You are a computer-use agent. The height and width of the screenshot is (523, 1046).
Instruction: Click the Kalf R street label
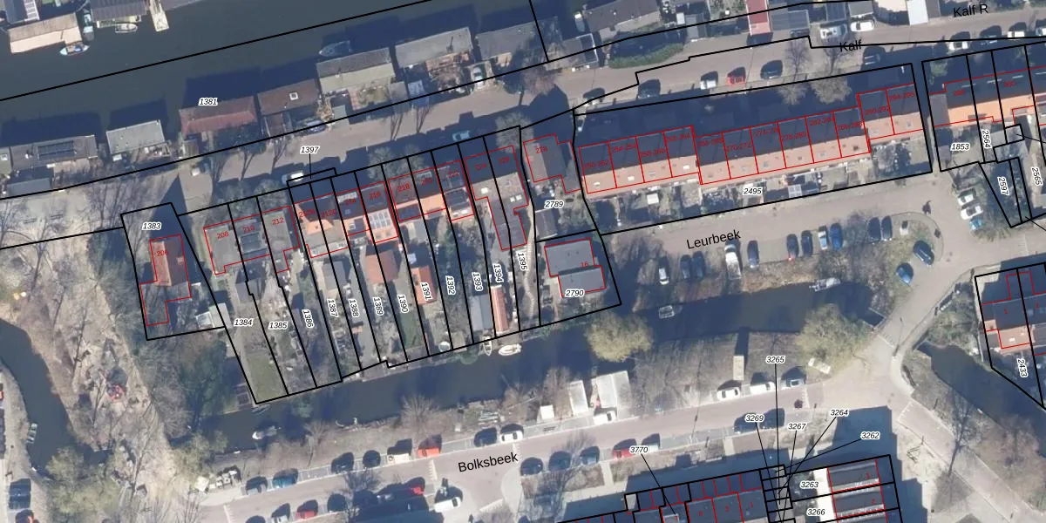click(970, 11)
